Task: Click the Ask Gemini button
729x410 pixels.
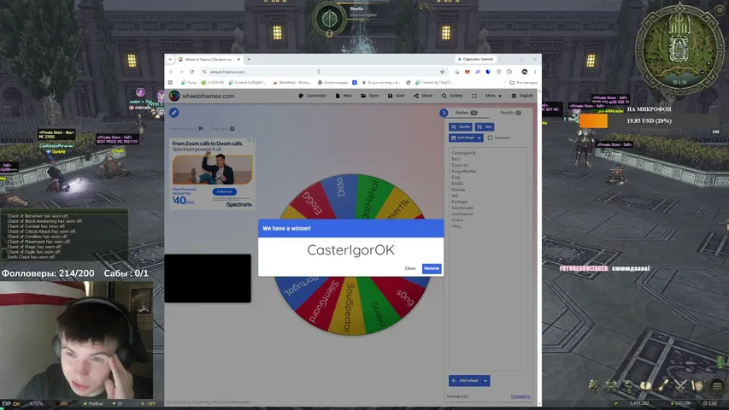Action: (475, 59)
